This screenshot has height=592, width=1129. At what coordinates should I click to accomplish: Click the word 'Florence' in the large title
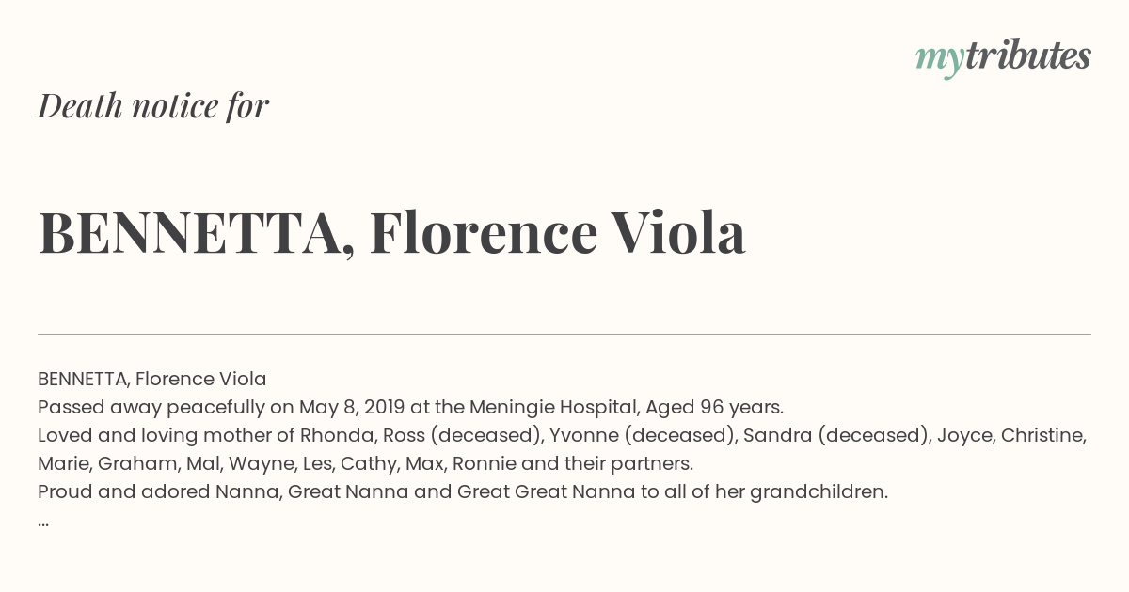click(x=484, y=233)
